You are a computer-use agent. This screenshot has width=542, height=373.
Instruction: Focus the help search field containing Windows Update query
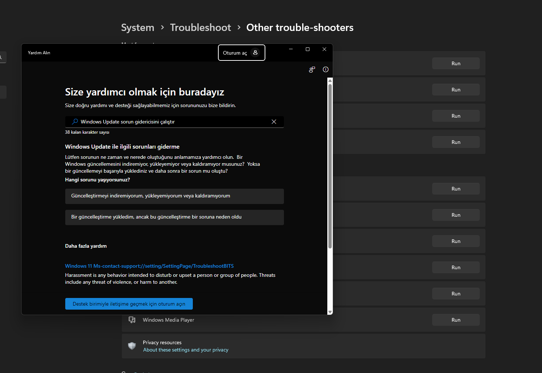[x=174, y=122]
